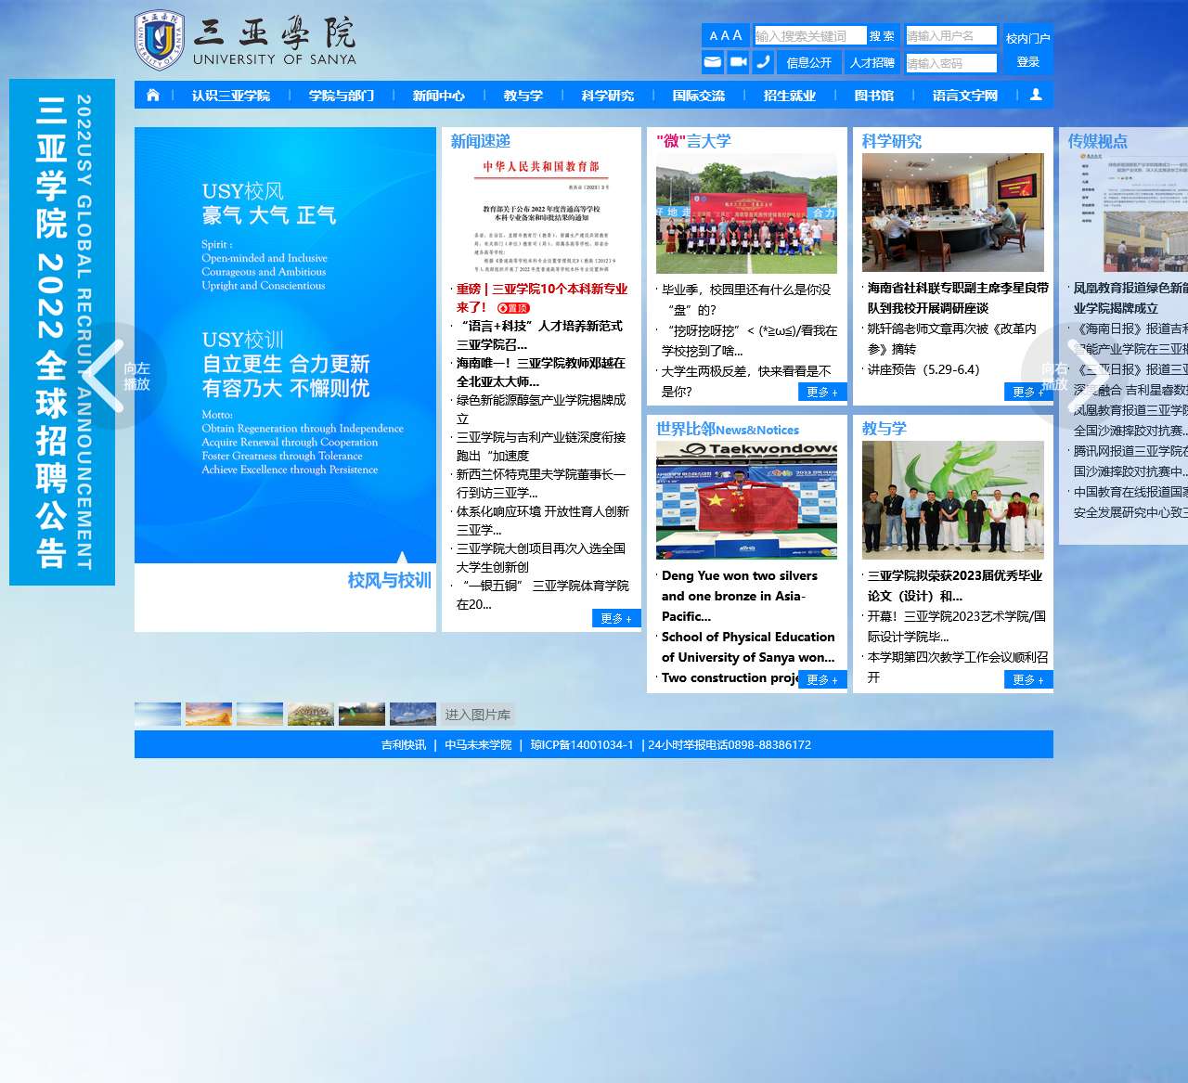Open the 大学生两极反差 article
The height and width of the screenshot is (1083, 1188).
[746, 381]
